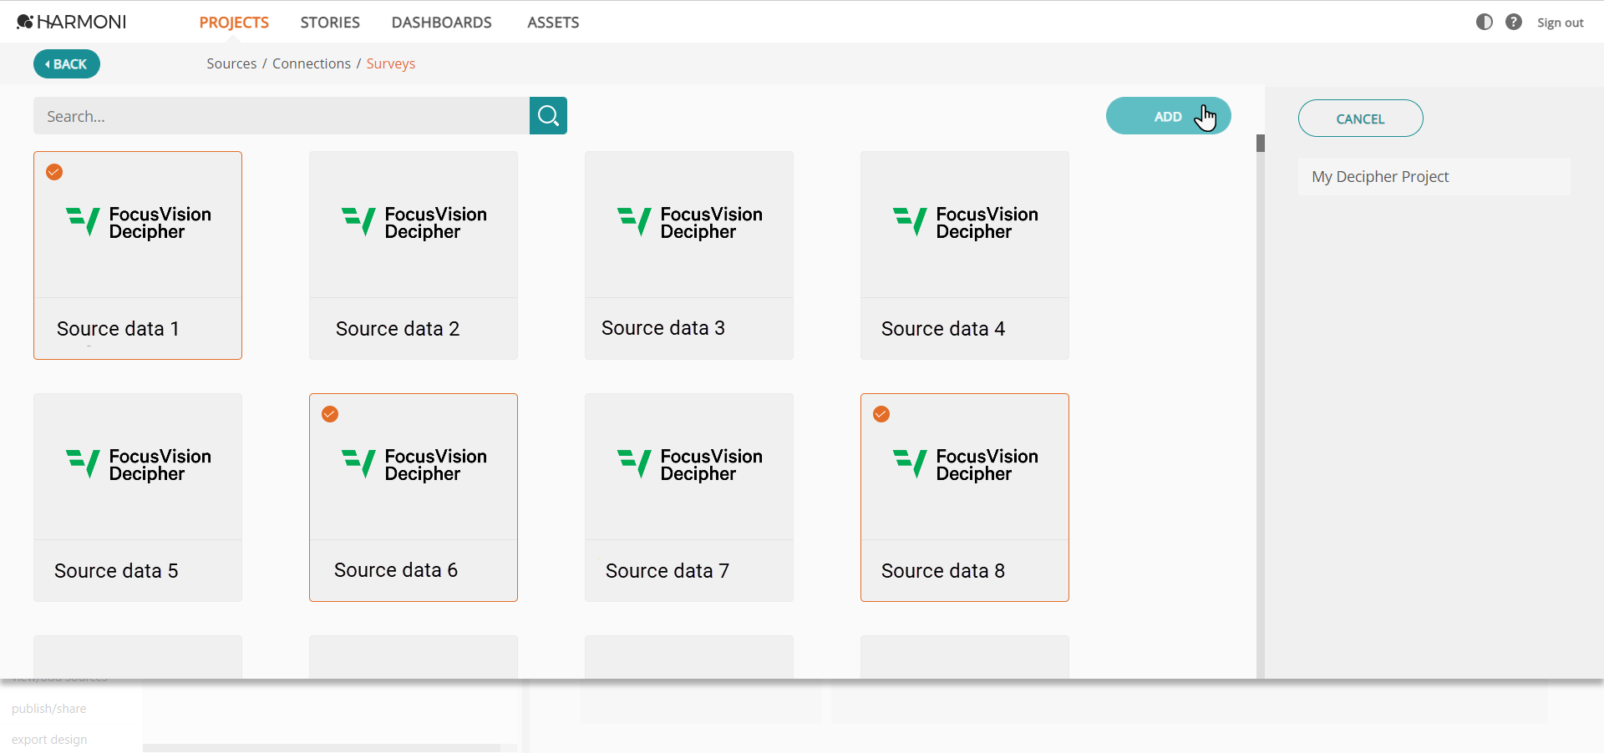Deselect the checkmark on Source data 1
The width and height of the screenshot is (1604, 753).
pos(53,172)
